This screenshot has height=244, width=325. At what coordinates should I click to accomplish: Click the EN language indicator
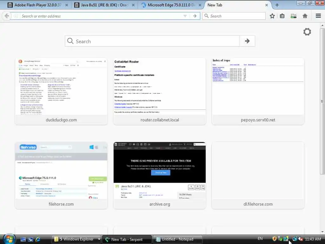(260, 239)
